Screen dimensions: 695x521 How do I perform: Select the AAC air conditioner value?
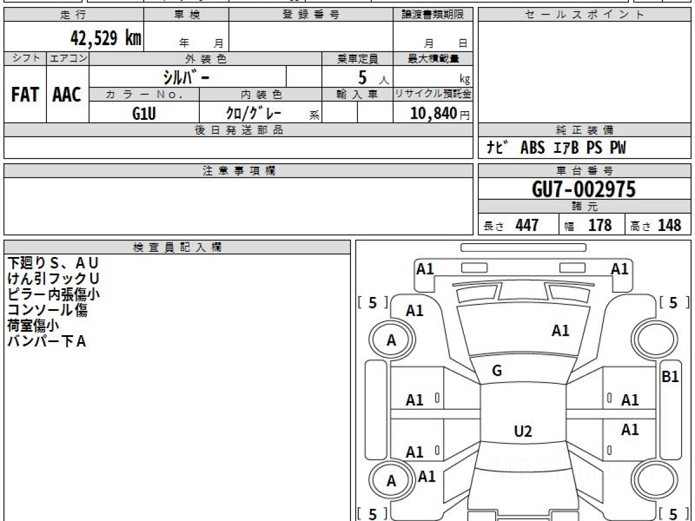pos(67,95)
